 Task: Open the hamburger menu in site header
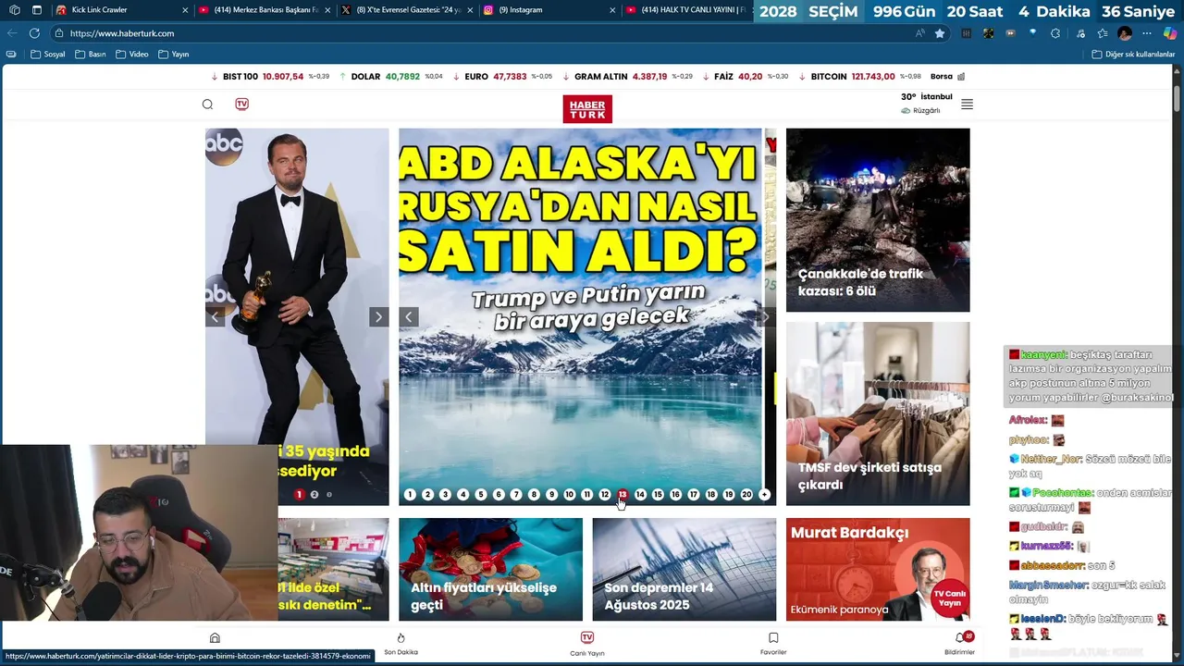(967, 105)
